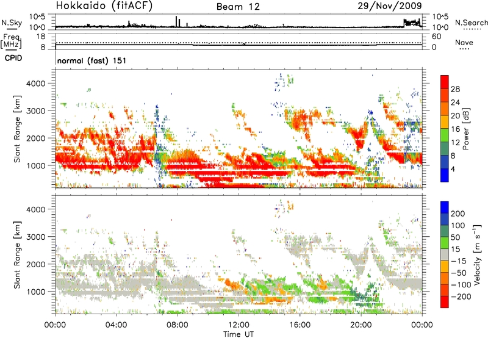Viewport: 488px width, 338px height.
Task: Click the tall noise spike near 08:00
Action: coord(176,21)
